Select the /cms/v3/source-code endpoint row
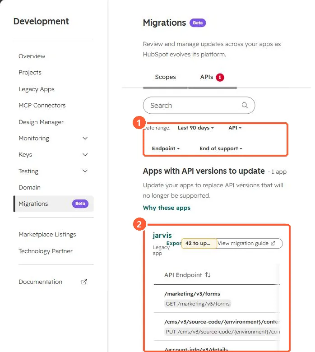Viewport: 315px width, 352px height. click(217, 327)
